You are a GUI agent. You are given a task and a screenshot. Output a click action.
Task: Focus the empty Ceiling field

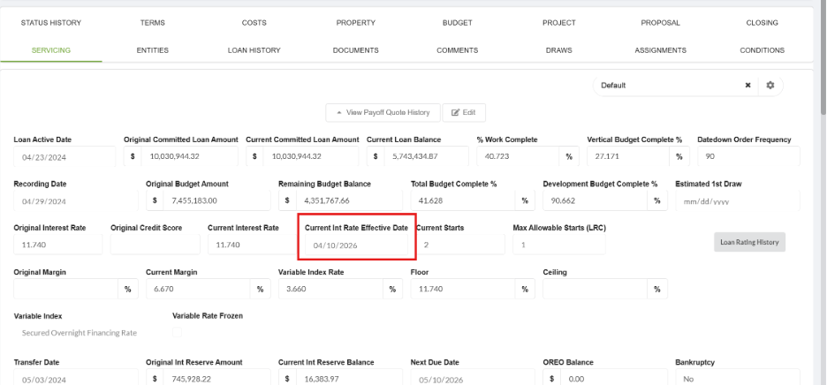tap(595, 289)
